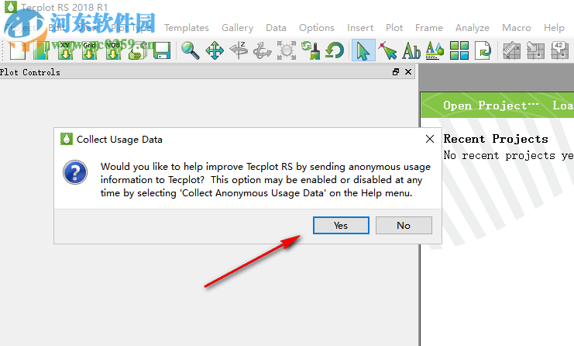The image size is (574, 346).
Task: Click the print stack icon
Action: [x=138, y=50]
